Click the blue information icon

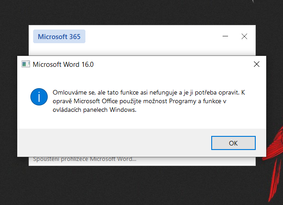[39, 97]
